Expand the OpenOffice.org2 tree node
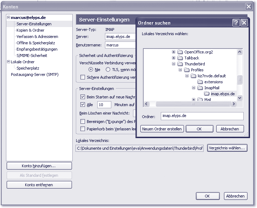The height and width of the screenshot is (208, 257). pos(173,52)
